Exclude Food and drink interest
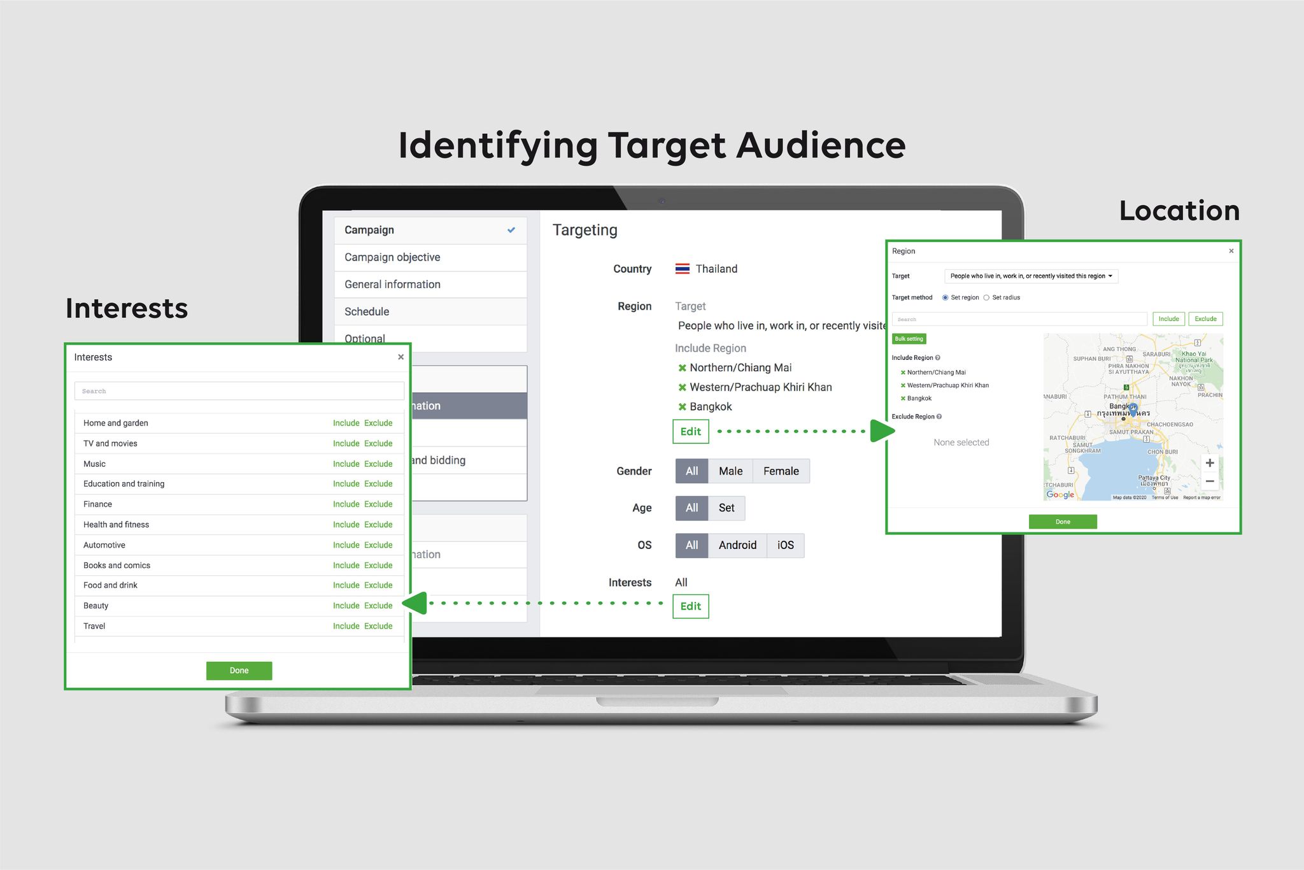Screen dimensions: 1304x870 [378, 585]
